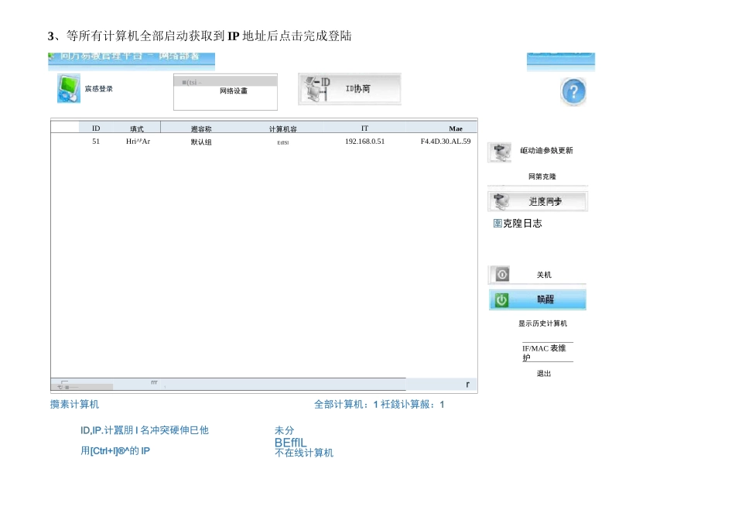Click the 全部计算机: 1 status text
Screen dimensions: 735x520
click(346, 404)
